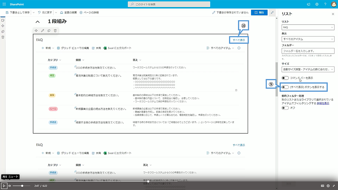Image resolution: width=338 pixels, height=190 pixels.
Task: Click Excel にエクスポート in second FAQ
Action: [x=118, y=153]
